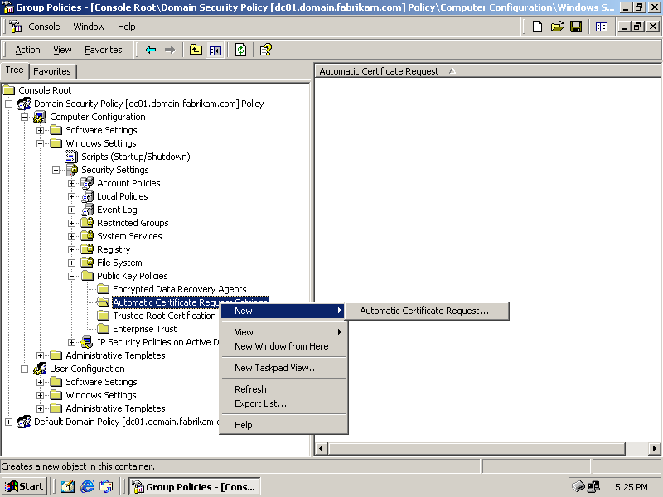
Task: Click the Refresh toolbar icon
Action: pyautogui.click(x=240, y=50)
